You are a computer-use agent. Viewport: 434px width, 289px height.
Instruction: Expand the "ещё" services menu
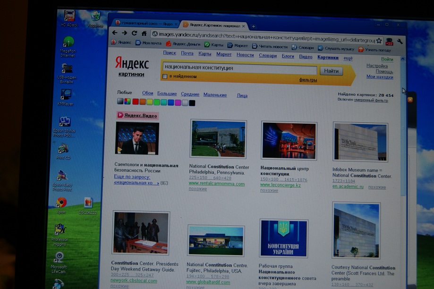click(x=348, y=58)
